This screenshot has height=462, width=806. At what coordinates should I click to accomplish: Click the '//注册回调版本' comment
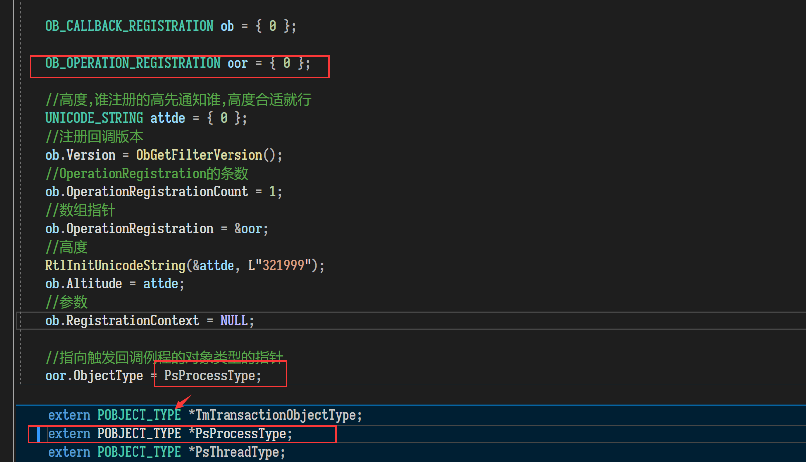(94, 136)
